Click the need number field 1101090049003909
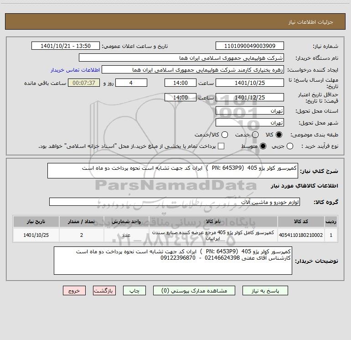The height and width of the screenshot is (340, 351). 250,46
